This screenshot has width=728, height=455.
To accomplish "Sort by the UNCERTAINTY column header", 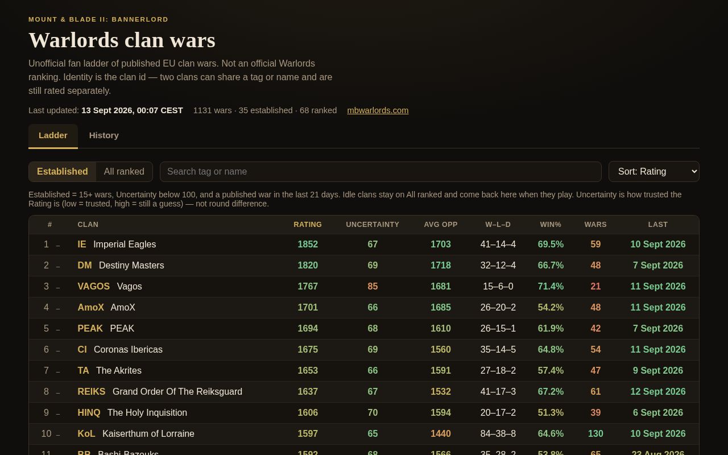I will coord(373,225).
